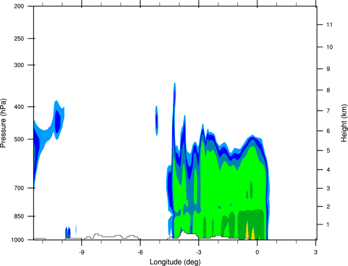Click the -3 longitude tick label
Image resolution: width=348 pixels, height=266 pixels.
[x=199, y=252]
